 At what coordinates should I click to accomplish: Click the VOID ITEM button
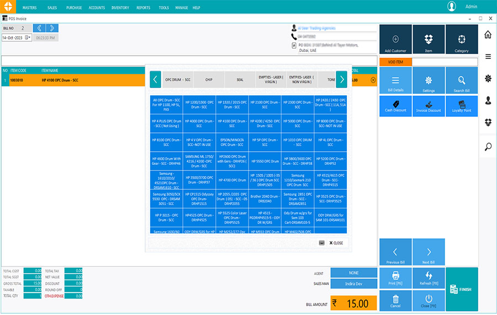coord(395,62)
